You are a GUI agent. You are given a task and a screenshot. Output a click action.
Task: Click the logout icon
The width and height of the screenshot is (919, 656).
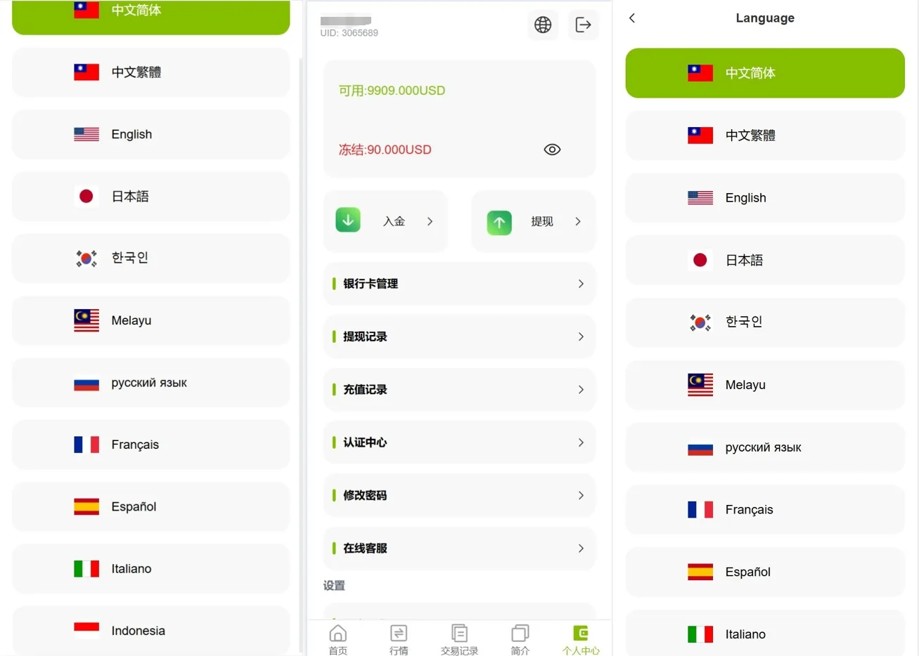583,25
